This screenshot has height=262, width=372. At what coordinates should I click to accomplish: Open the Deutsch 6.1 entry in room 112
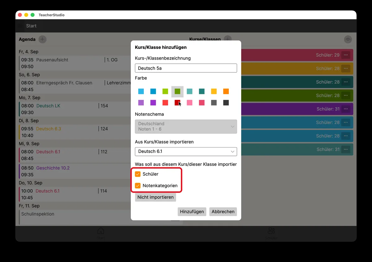click(75, 155)
